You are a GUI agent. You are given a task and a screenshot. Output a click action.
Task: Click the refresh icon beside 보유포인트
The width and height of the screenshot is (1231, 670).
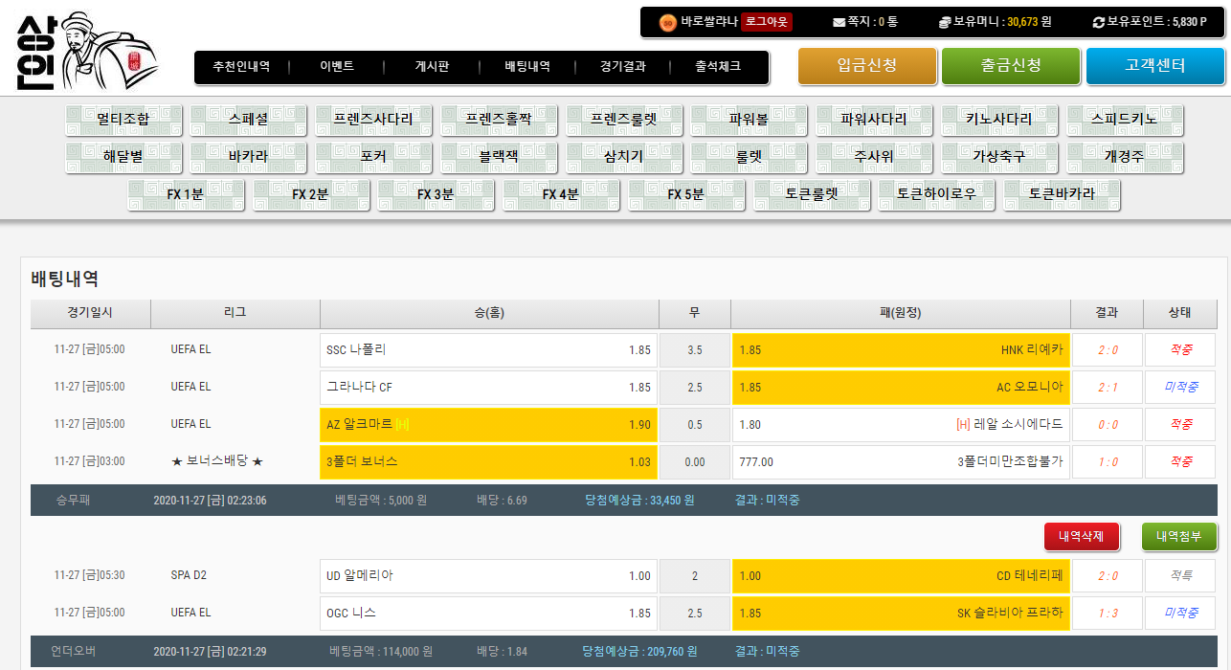click(x=1099, y=22)
